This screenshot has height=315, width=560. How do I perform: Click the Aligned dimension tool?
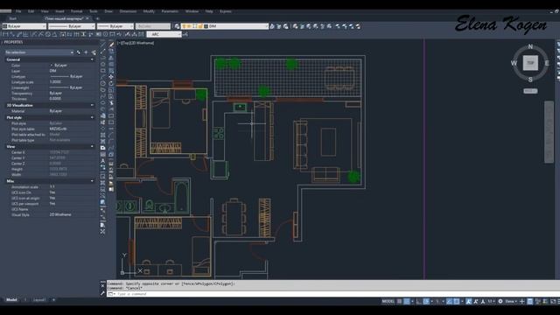pyautogui.click(x=12, y=34)
